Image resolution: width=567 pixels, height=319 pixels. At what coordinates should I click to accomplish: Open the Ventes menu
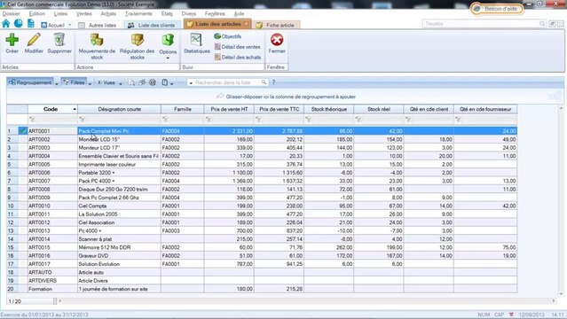point(84,13)
